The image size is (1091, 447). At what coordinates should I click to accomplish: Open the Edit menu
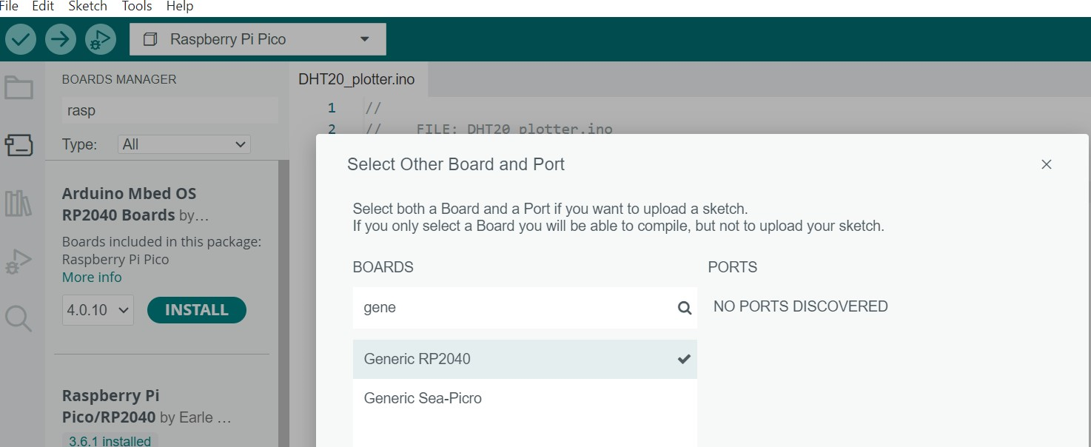(x=43, y=7)
